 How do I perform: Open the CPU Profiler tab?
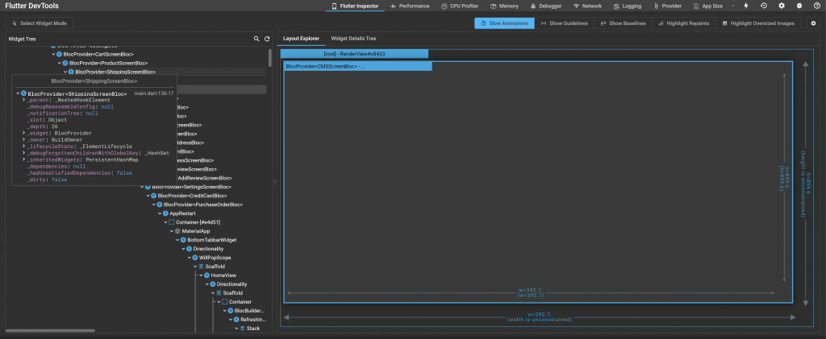pos(460,6)
